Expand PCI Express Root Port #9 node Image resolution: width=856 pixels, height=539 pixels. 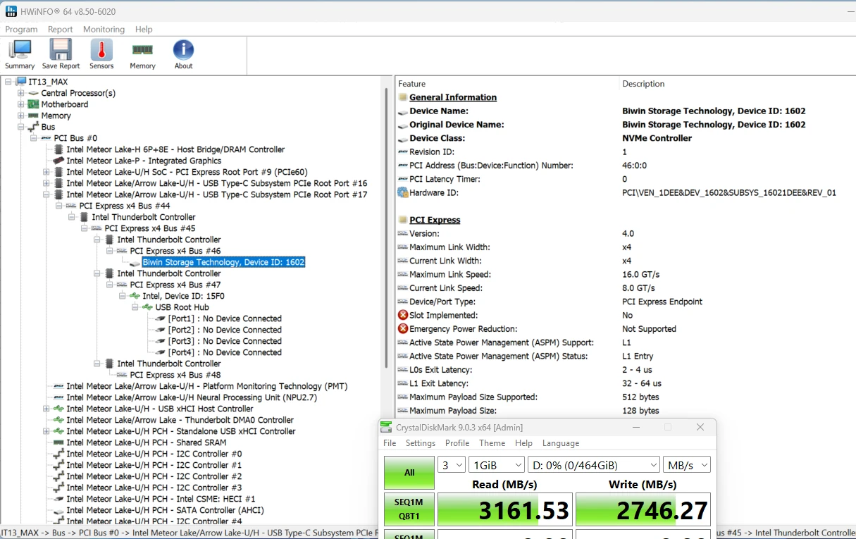tap(46, 172)
